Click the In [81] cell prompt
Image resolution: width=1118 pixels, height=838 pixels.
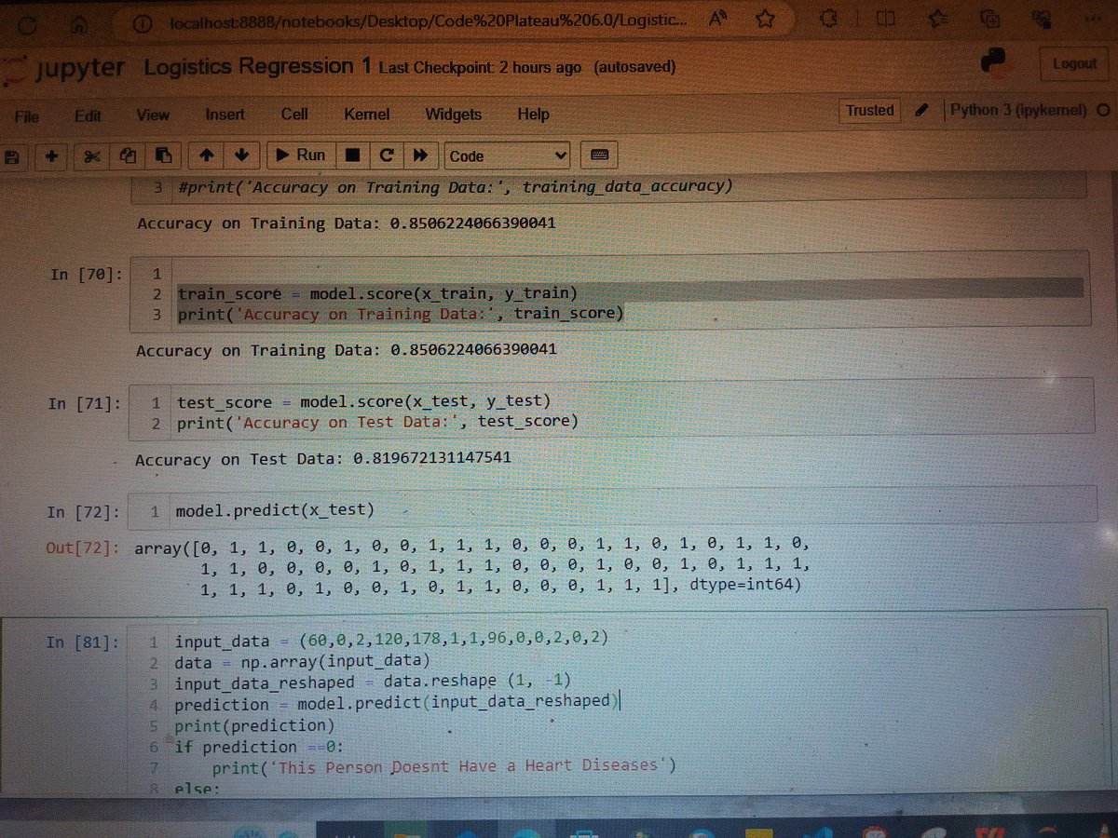point(82,642)
